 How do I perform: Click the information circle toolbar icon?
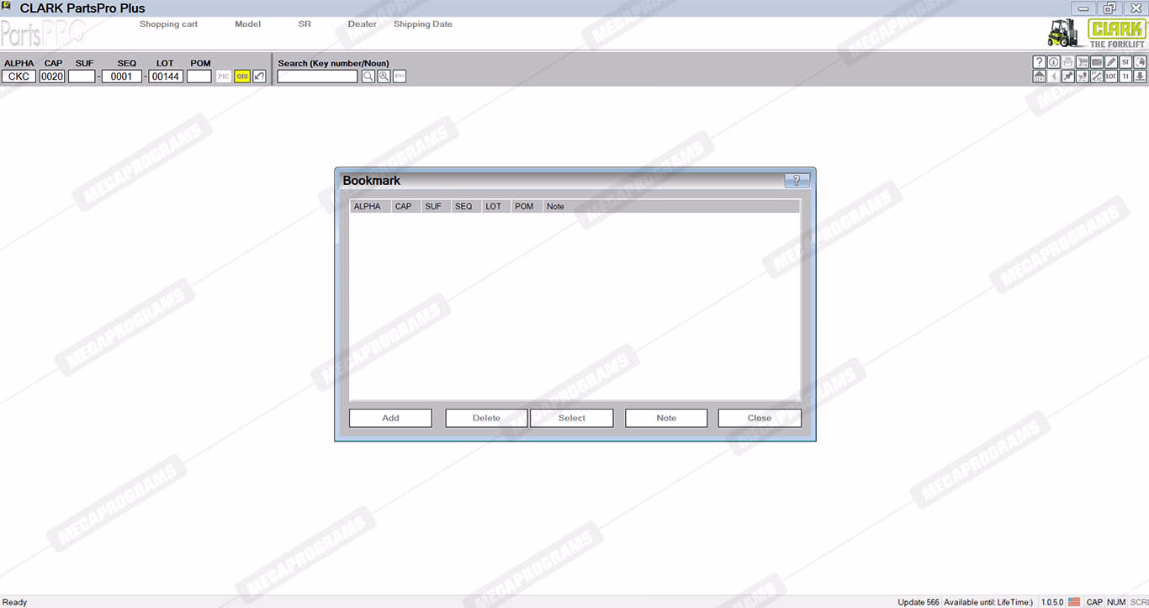(1053, 62)
